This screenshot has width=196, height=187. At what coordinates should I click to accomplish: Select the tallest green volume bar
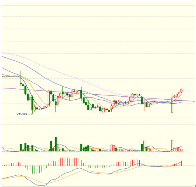(x=56, y=144)
